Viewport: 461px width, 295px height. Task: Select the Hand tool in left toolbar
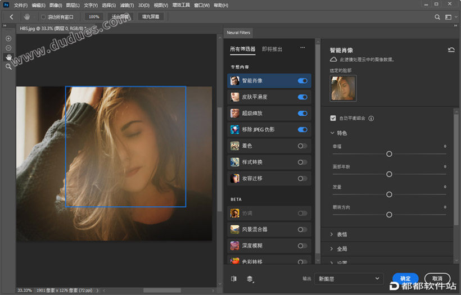pos(8,57)
